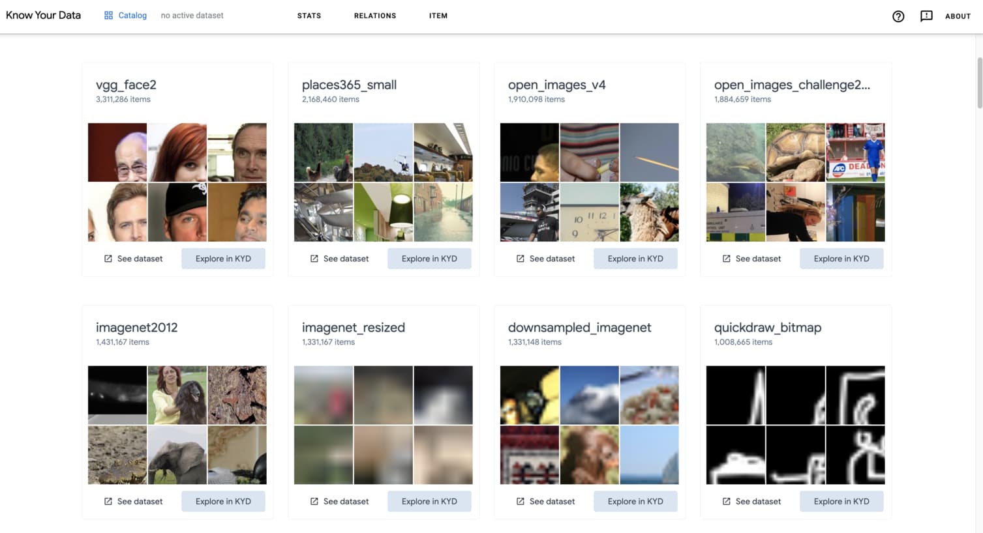Explore vgg_face2 in KYD
Viewport: 983px width, 533px height.
click(223, 259)
